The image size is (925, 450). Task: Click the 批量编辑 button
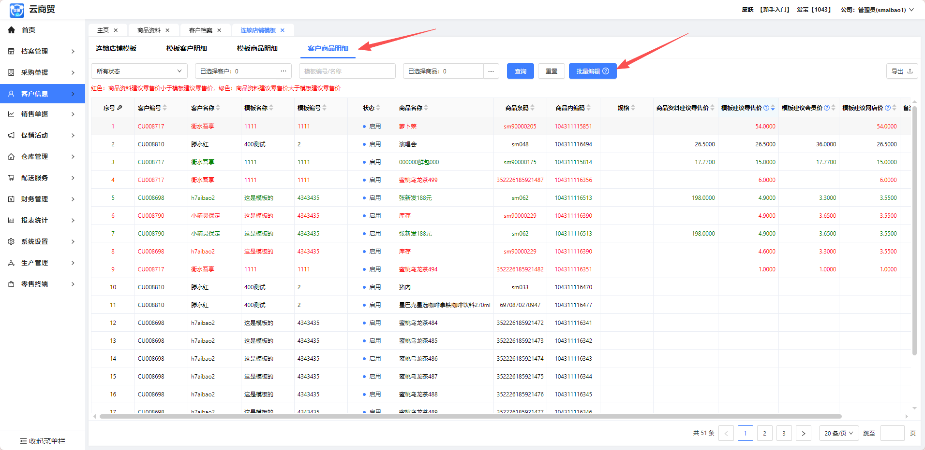coord(593,71)
